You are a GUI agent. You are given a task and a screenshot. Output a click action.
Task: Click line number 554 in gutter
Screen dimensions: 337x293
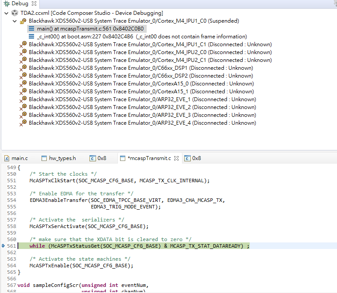(x=12, y=200)
